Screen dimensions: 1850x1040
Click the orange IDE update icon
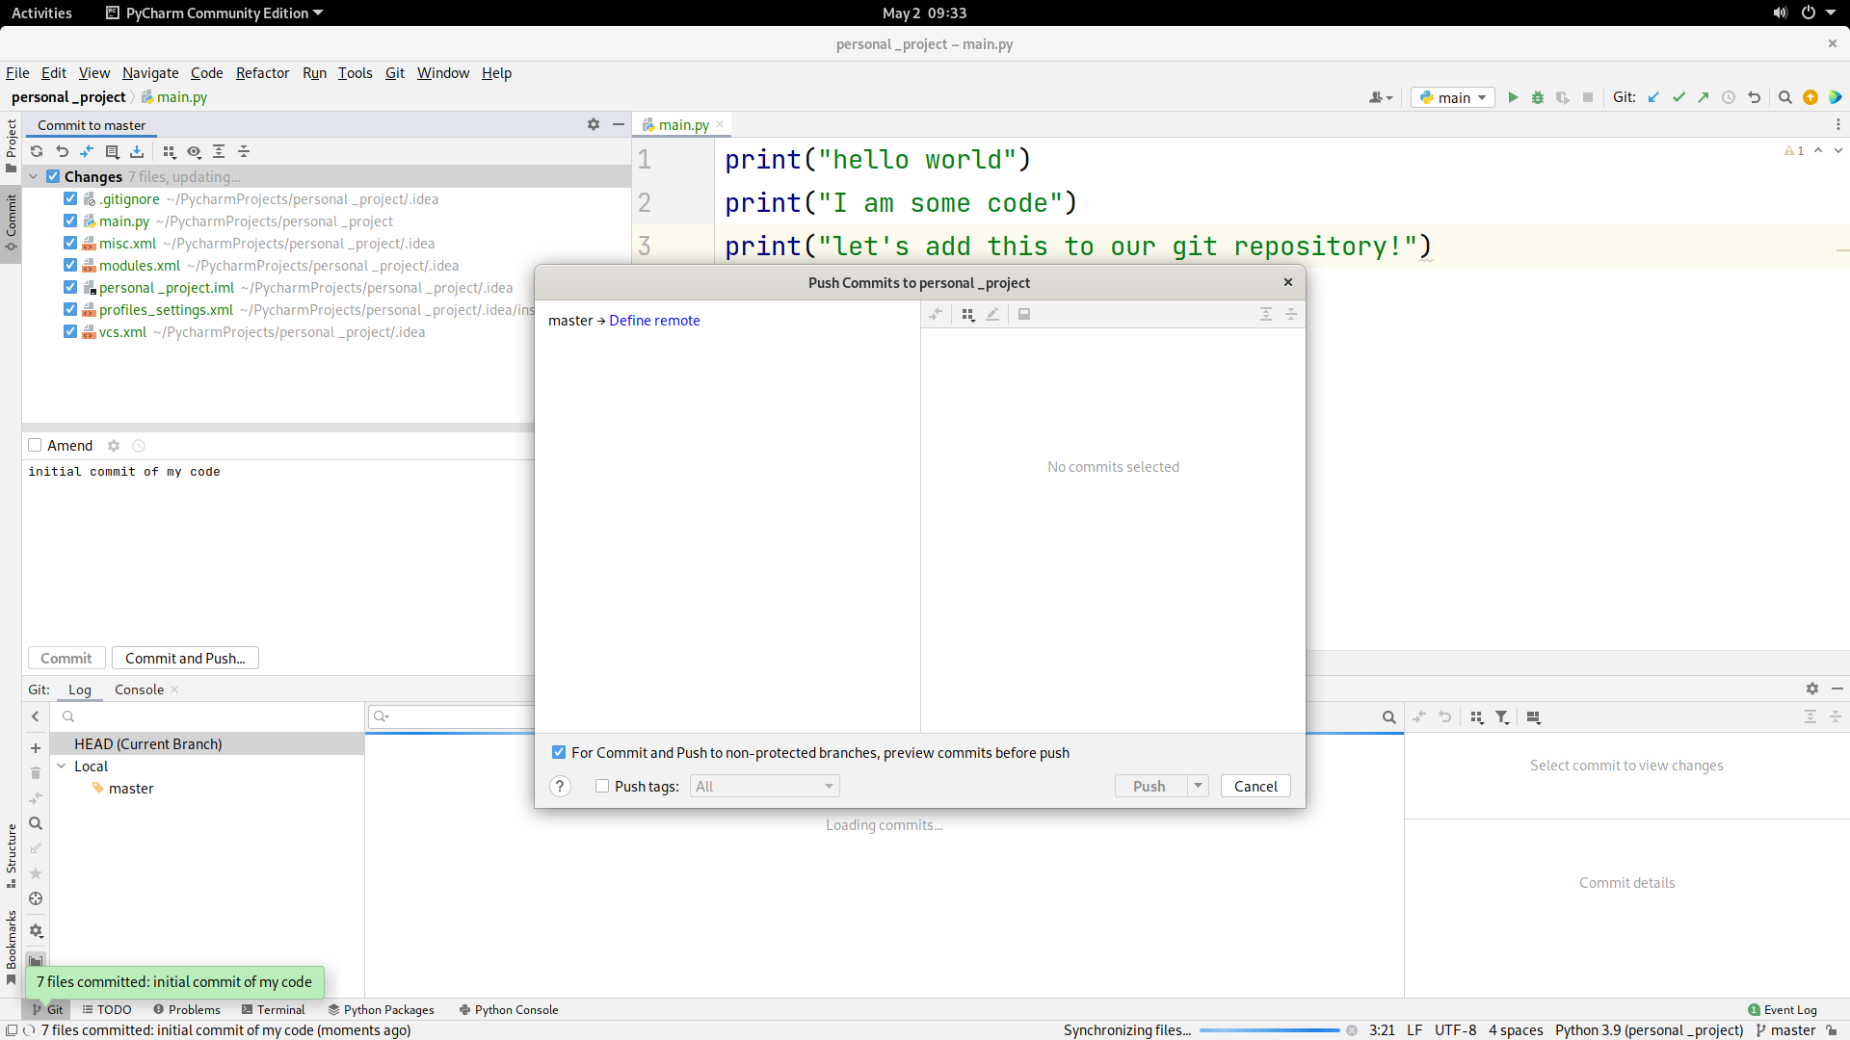[1810, 97]
